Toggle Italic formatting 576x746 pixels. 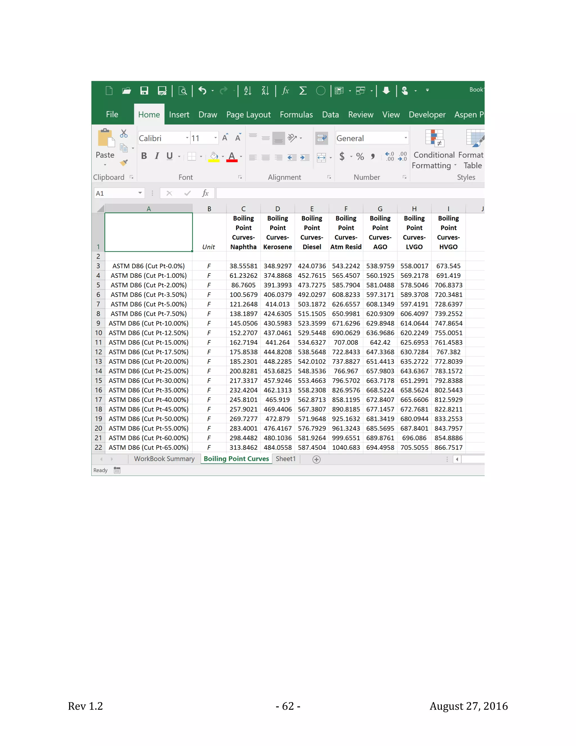point(157,156)
